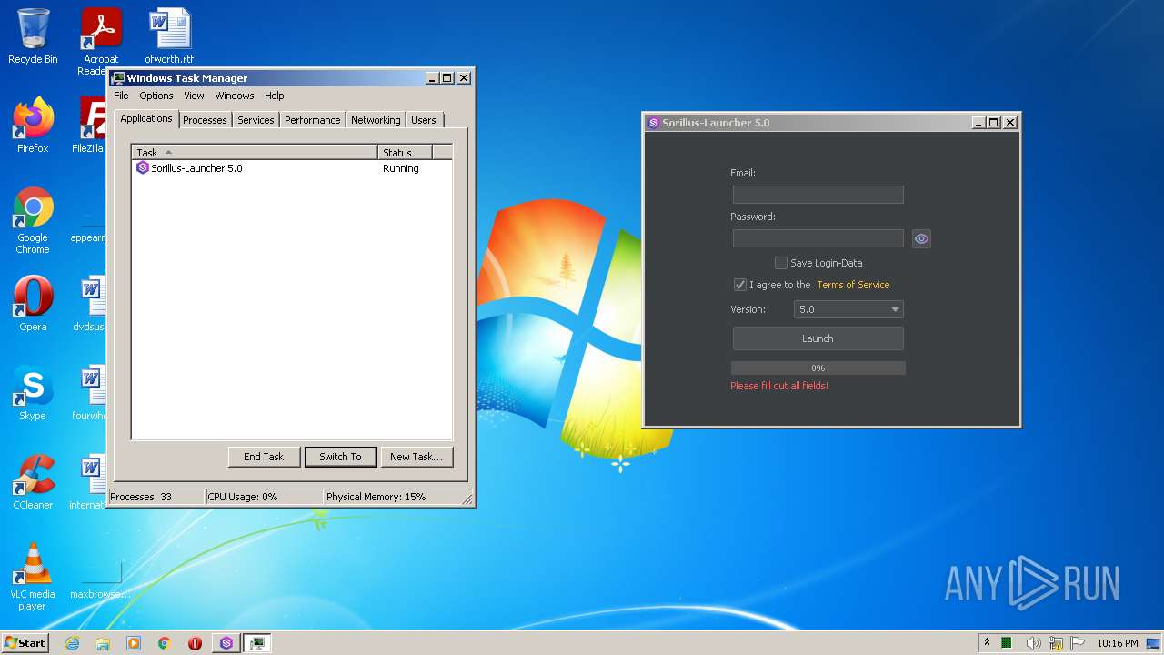The width and height of the screenshot is (1164, 655).
Task: Select the maxbrowse file on desktop
Action: 101,577
